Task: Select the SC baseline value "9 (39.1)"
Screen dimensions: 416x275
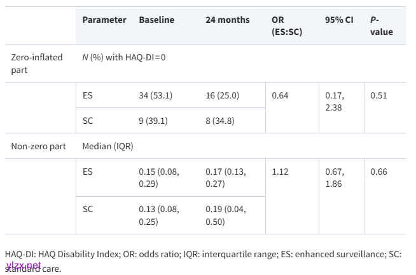Action: point(153,121)
